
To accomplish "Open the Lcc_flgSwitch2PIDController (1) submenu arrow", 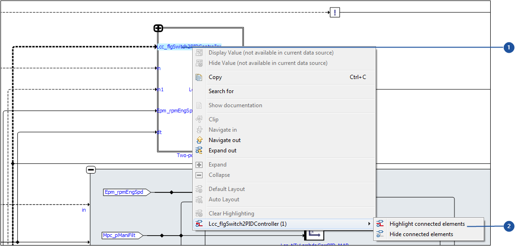I will (369, 224).
